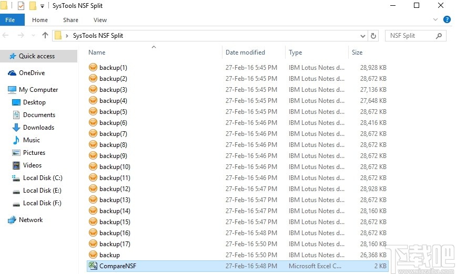This screenshot has height=274, width=456.
Task: Click the New Folder icon in title bar
Action: (33, 6)
